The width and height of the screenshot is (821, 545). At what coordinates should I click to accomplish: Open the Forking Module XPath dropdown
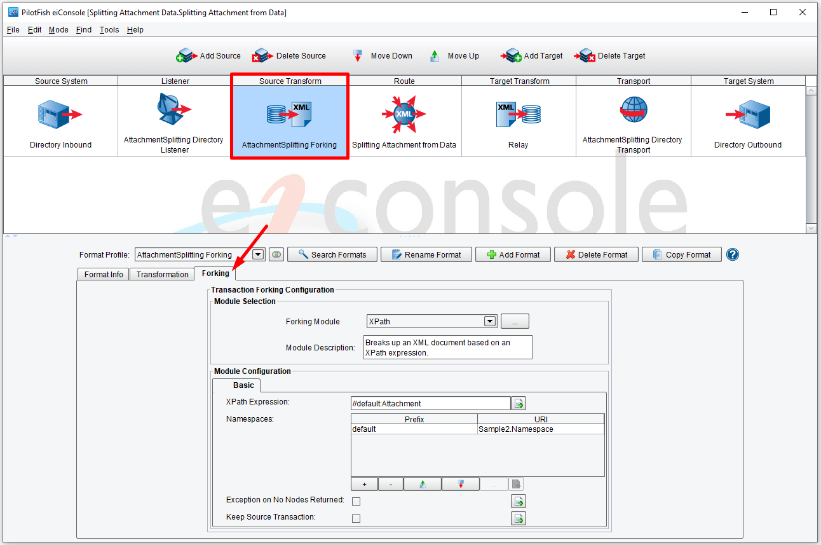click(x=490, y=321)
